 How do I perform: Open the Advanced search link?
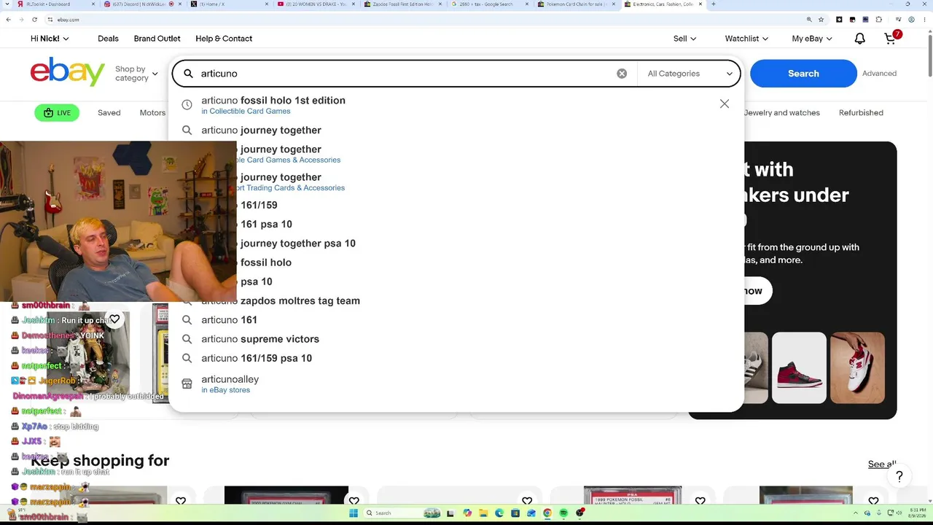point(879,74)
